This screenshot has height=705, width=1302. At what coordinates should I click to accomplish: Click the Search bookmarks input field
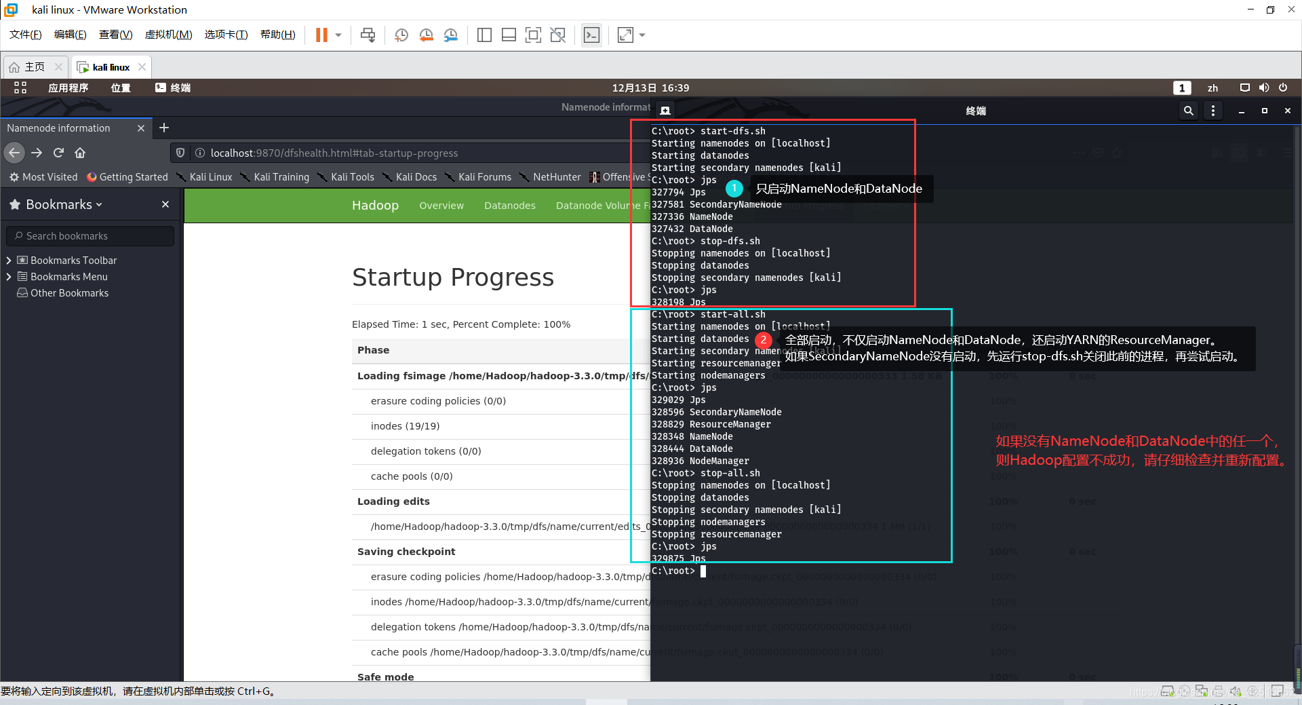coord(90,235)
